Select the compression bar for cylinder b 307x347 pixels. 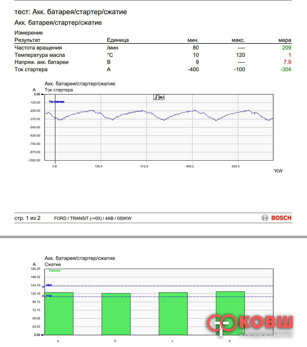pyautogui.click(x=116, y=314)
